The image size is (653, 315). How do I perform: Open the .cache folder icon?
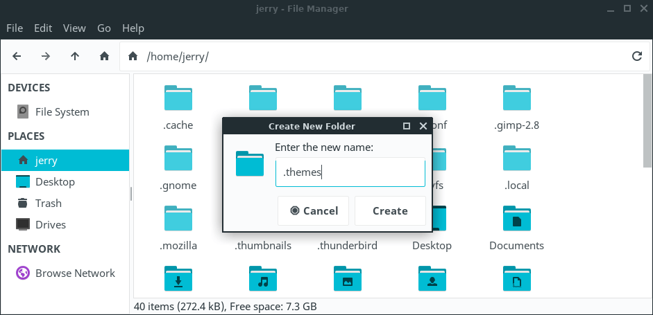[178, 99]
